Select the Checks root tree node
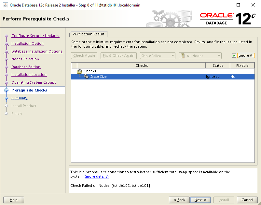The width and height of the screenshot is (261, 205). pyautogui.click(x=90, y=71)
